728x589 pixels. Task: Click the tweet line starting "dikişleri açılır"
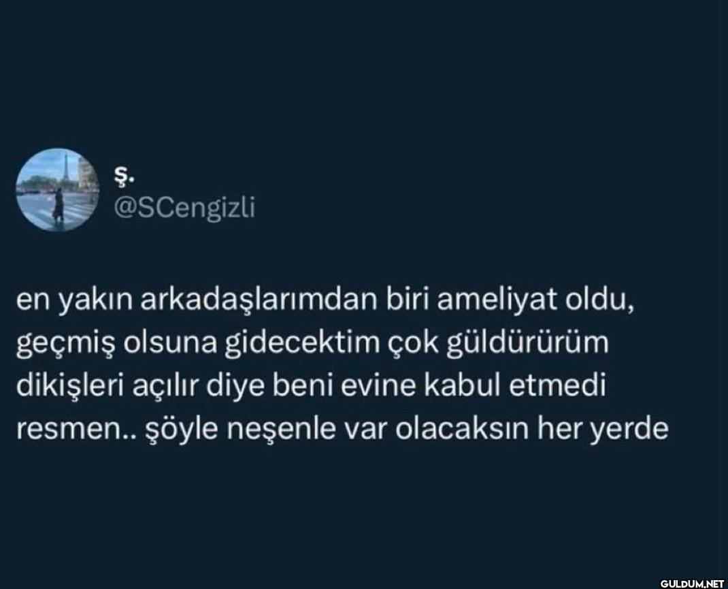312,385
